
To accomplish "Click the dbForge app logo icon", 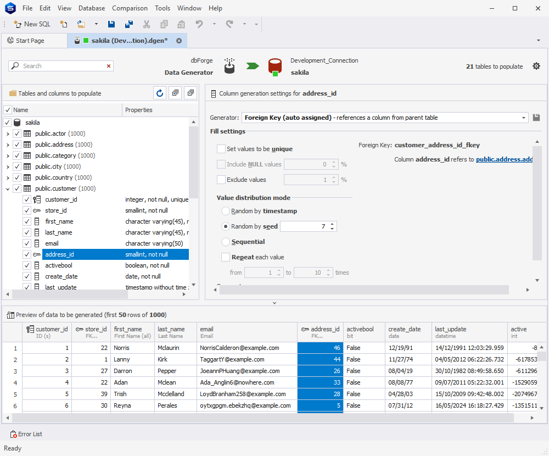I will (x=10, y=8).
